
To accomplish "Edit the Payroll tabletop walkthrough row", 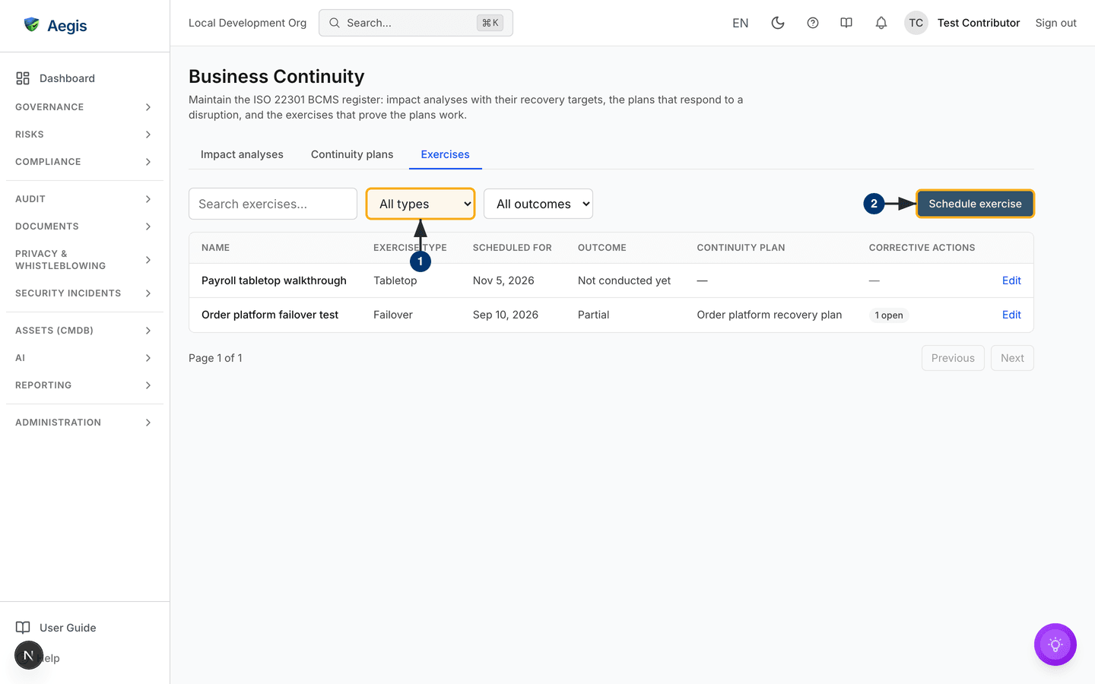I will [x=1011, y=280].
